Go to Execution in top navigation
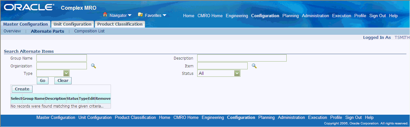Screen dimensions: 410x127 click(342, 16)
